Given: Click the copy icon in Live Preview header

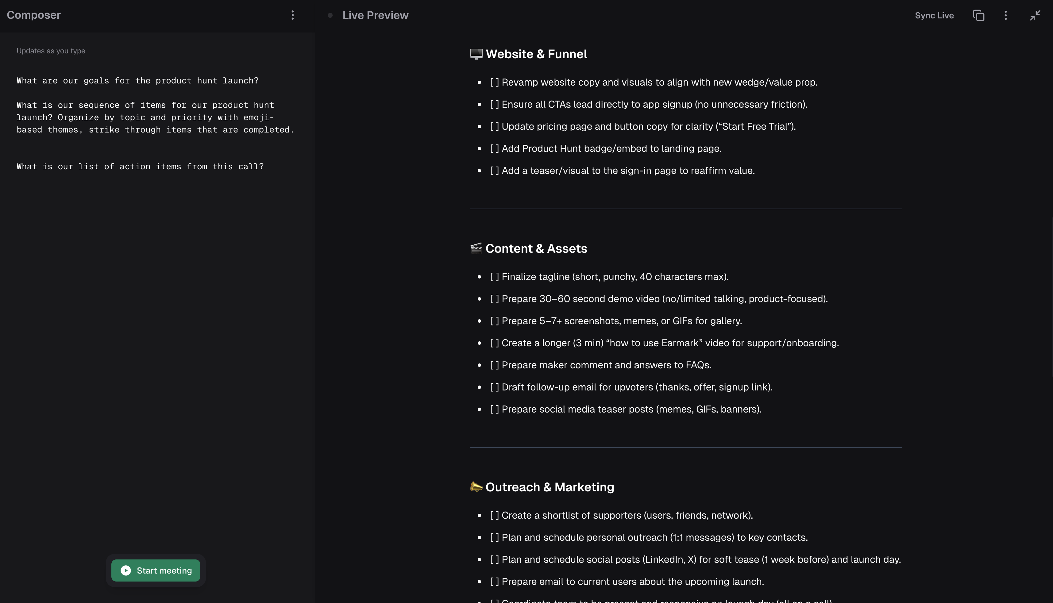Looking at the screenshot, I should tap(978, 15).
